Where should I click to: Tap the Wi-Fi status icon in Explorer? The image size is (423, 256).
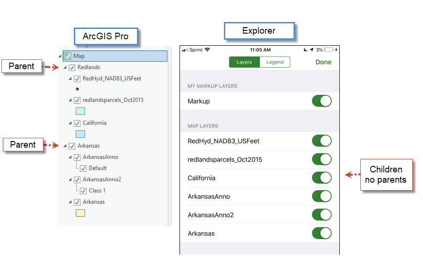point(207,50)
